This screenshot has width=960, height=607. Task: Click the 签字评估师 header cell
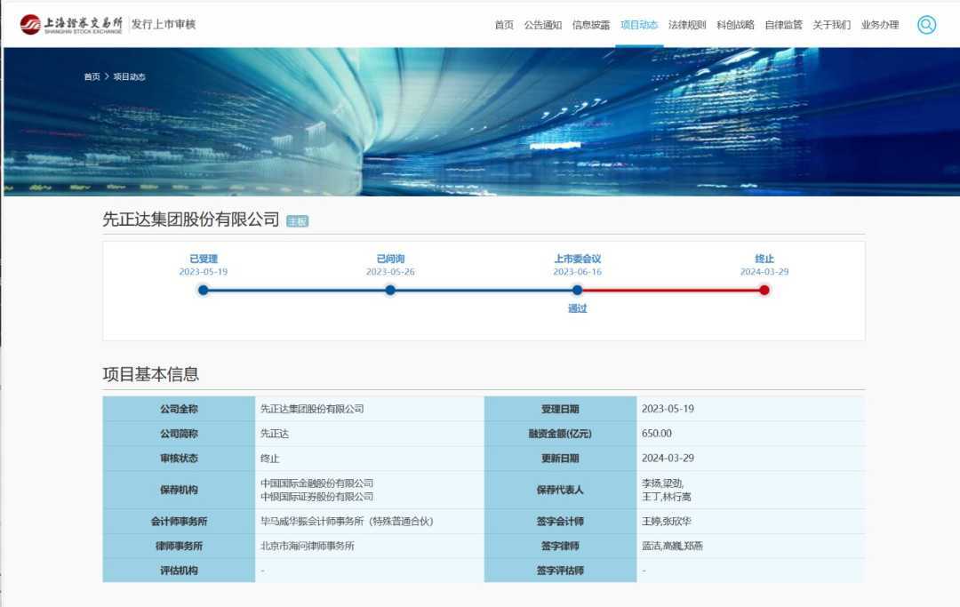(560, 571)
